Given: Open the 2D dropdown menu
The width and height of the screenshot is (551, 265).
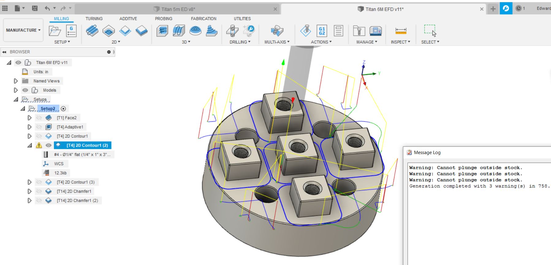Looking at the screenshot, I should click(x=116, y=42).
